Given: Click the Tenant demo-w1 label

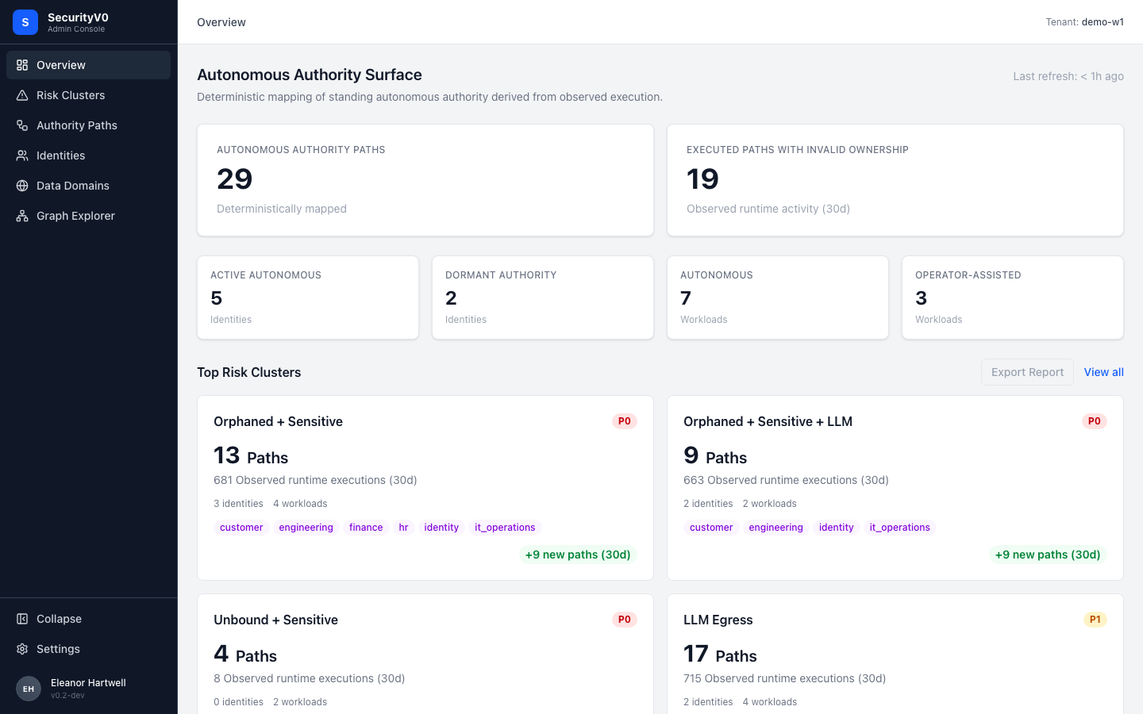Looking at the screenshot, I should pos(1084,22).
